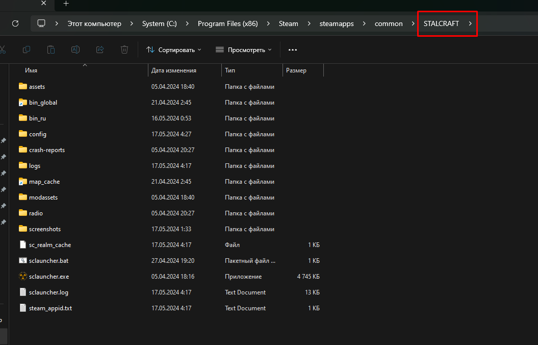Viewport: 538px width, 345px height.
Task: Click the STALCRAFT breadcrumb segment
Action: pyautogui.click(x=441, y=23)
